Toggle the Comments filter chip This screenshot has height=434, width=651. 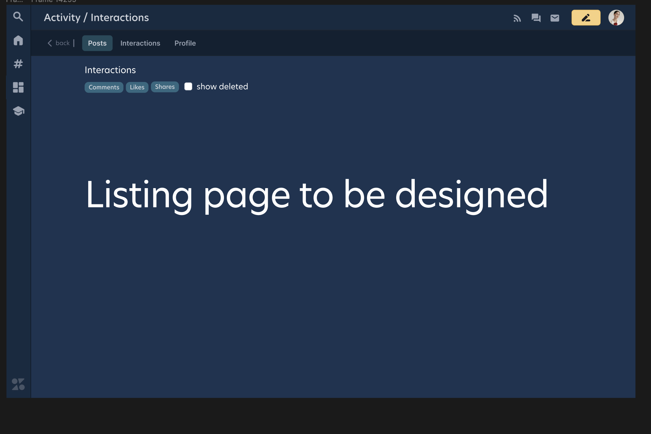(x=104, y=87)
